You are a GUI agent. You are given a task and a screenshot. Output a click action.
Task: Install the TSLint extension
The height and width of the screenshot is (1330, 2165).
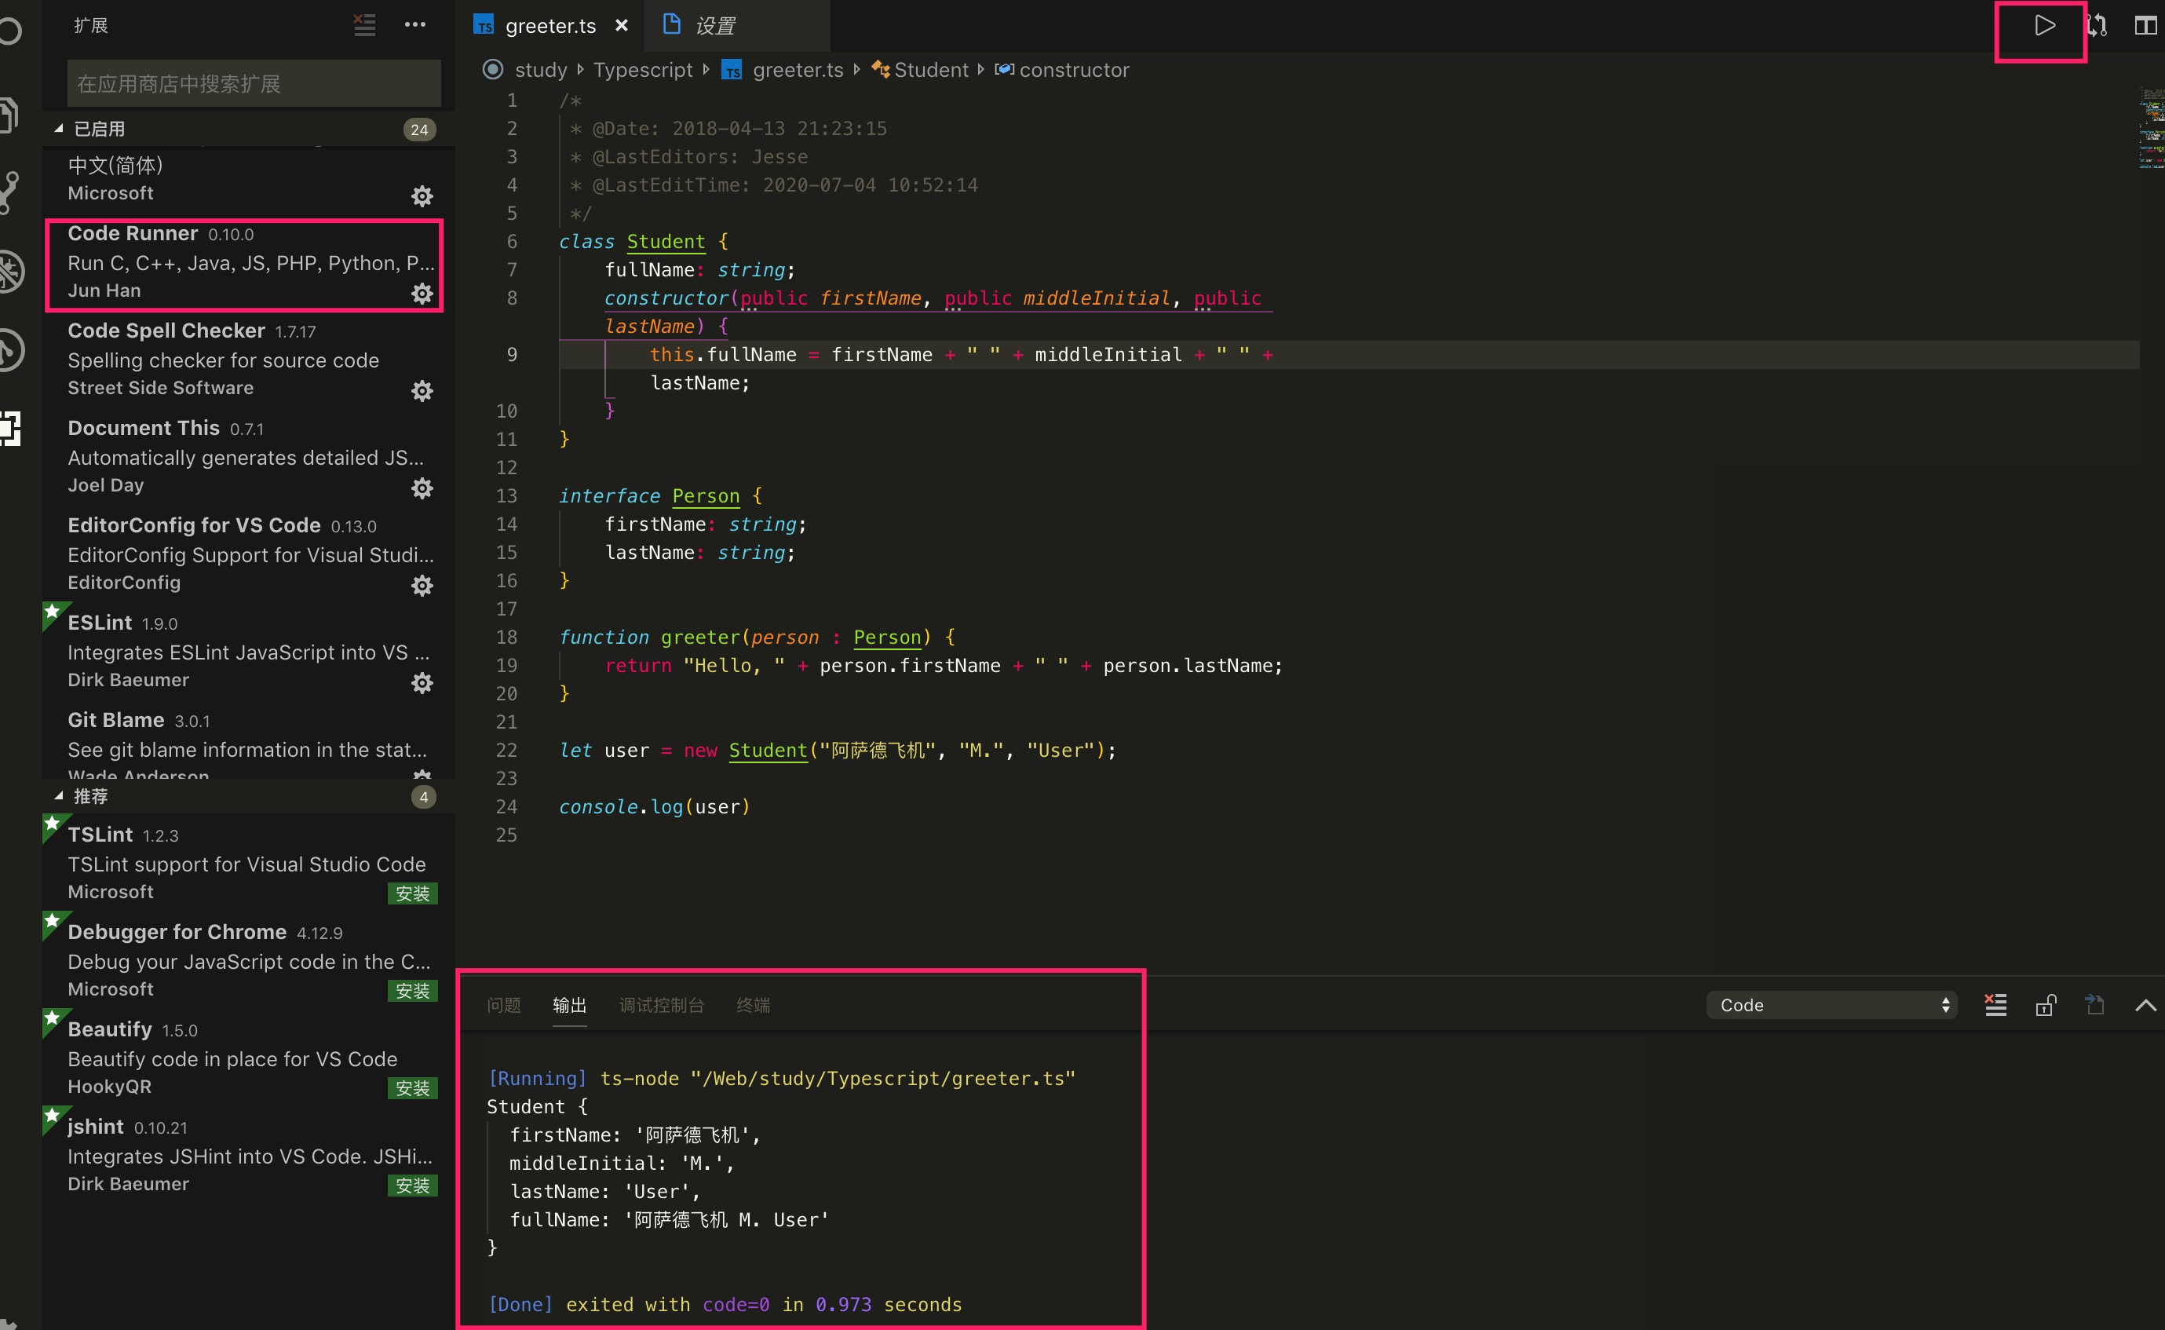pyautogui.click(x=412, y=893)
